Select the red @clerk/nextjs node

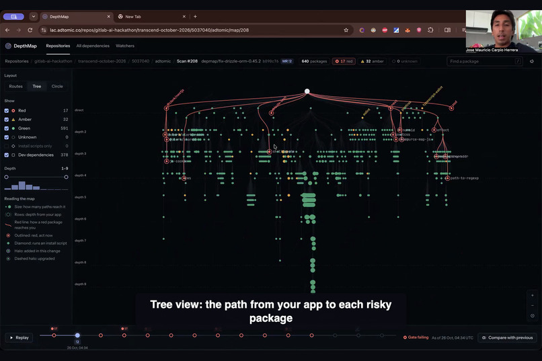(166, 108)
